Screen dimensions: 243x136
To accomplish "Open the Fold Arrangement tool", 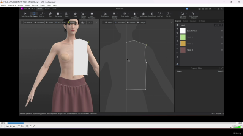I will coord(135,15).
